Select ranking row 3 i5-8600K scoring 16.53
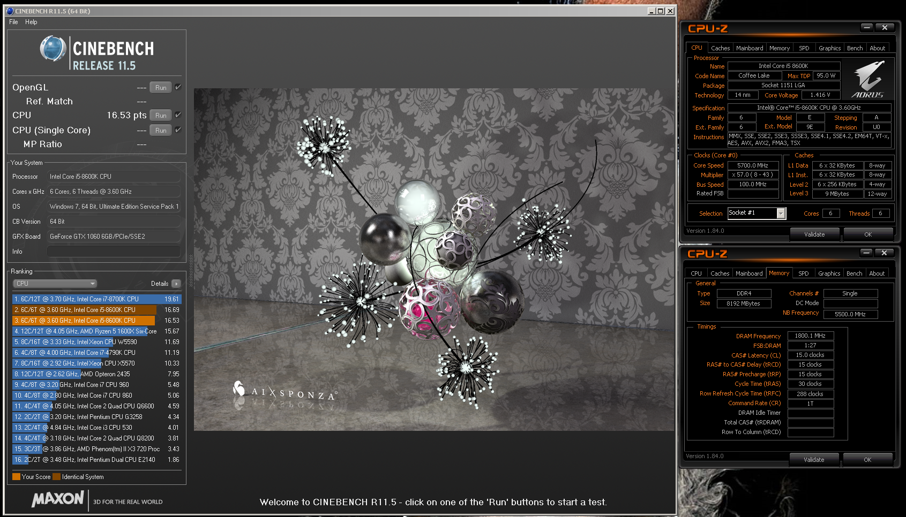 (x=97, y=321)
